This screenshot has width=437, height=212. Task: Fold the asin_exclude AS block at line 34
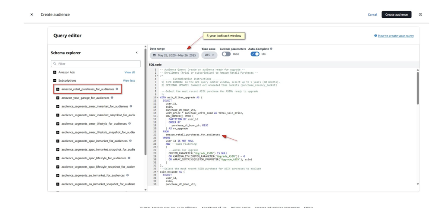pos(158,172)
